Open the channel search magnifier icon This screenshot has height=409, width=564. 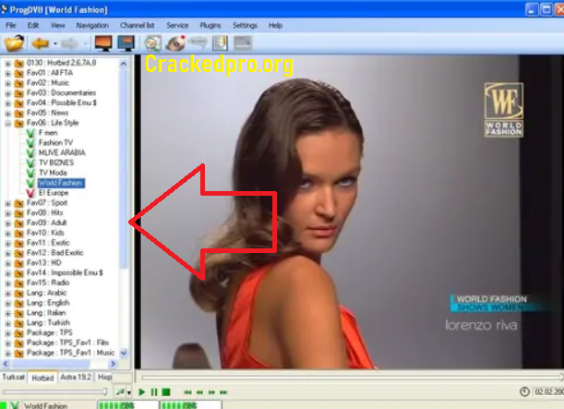[x=152, y=43]
